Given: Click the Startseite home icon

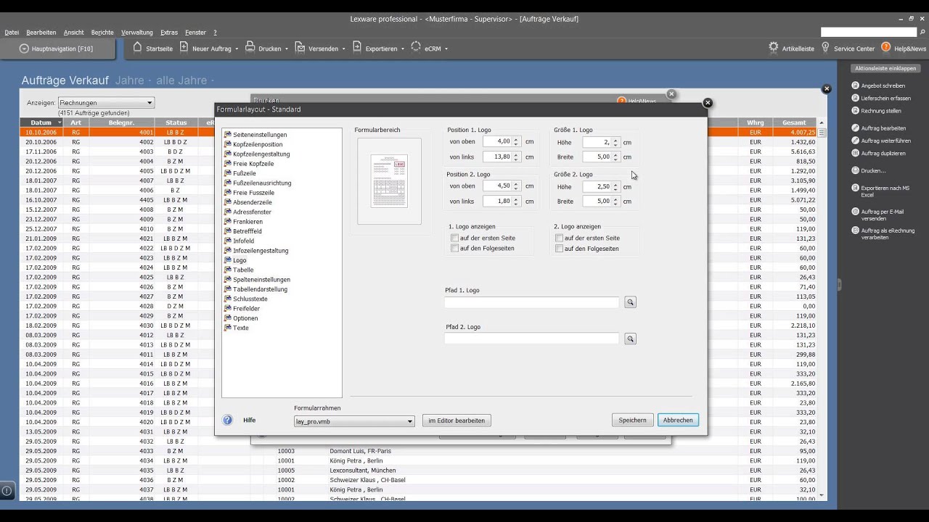Looking at the screenshot, I should (x=138, y=48).
